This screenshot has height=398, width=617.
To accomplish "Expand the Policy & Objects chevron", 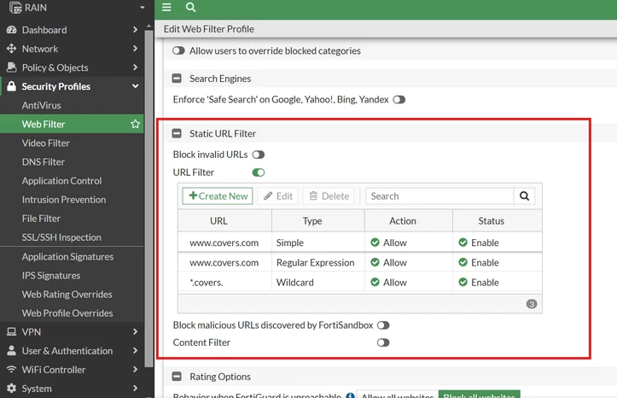I will click(x=136, y=67).
